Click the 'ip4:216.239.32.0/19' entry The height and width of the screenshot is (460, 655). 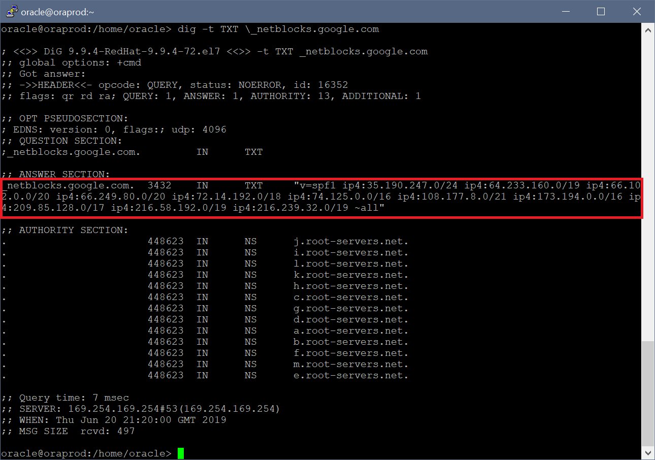pyautogui.click(x=291, y=208)
